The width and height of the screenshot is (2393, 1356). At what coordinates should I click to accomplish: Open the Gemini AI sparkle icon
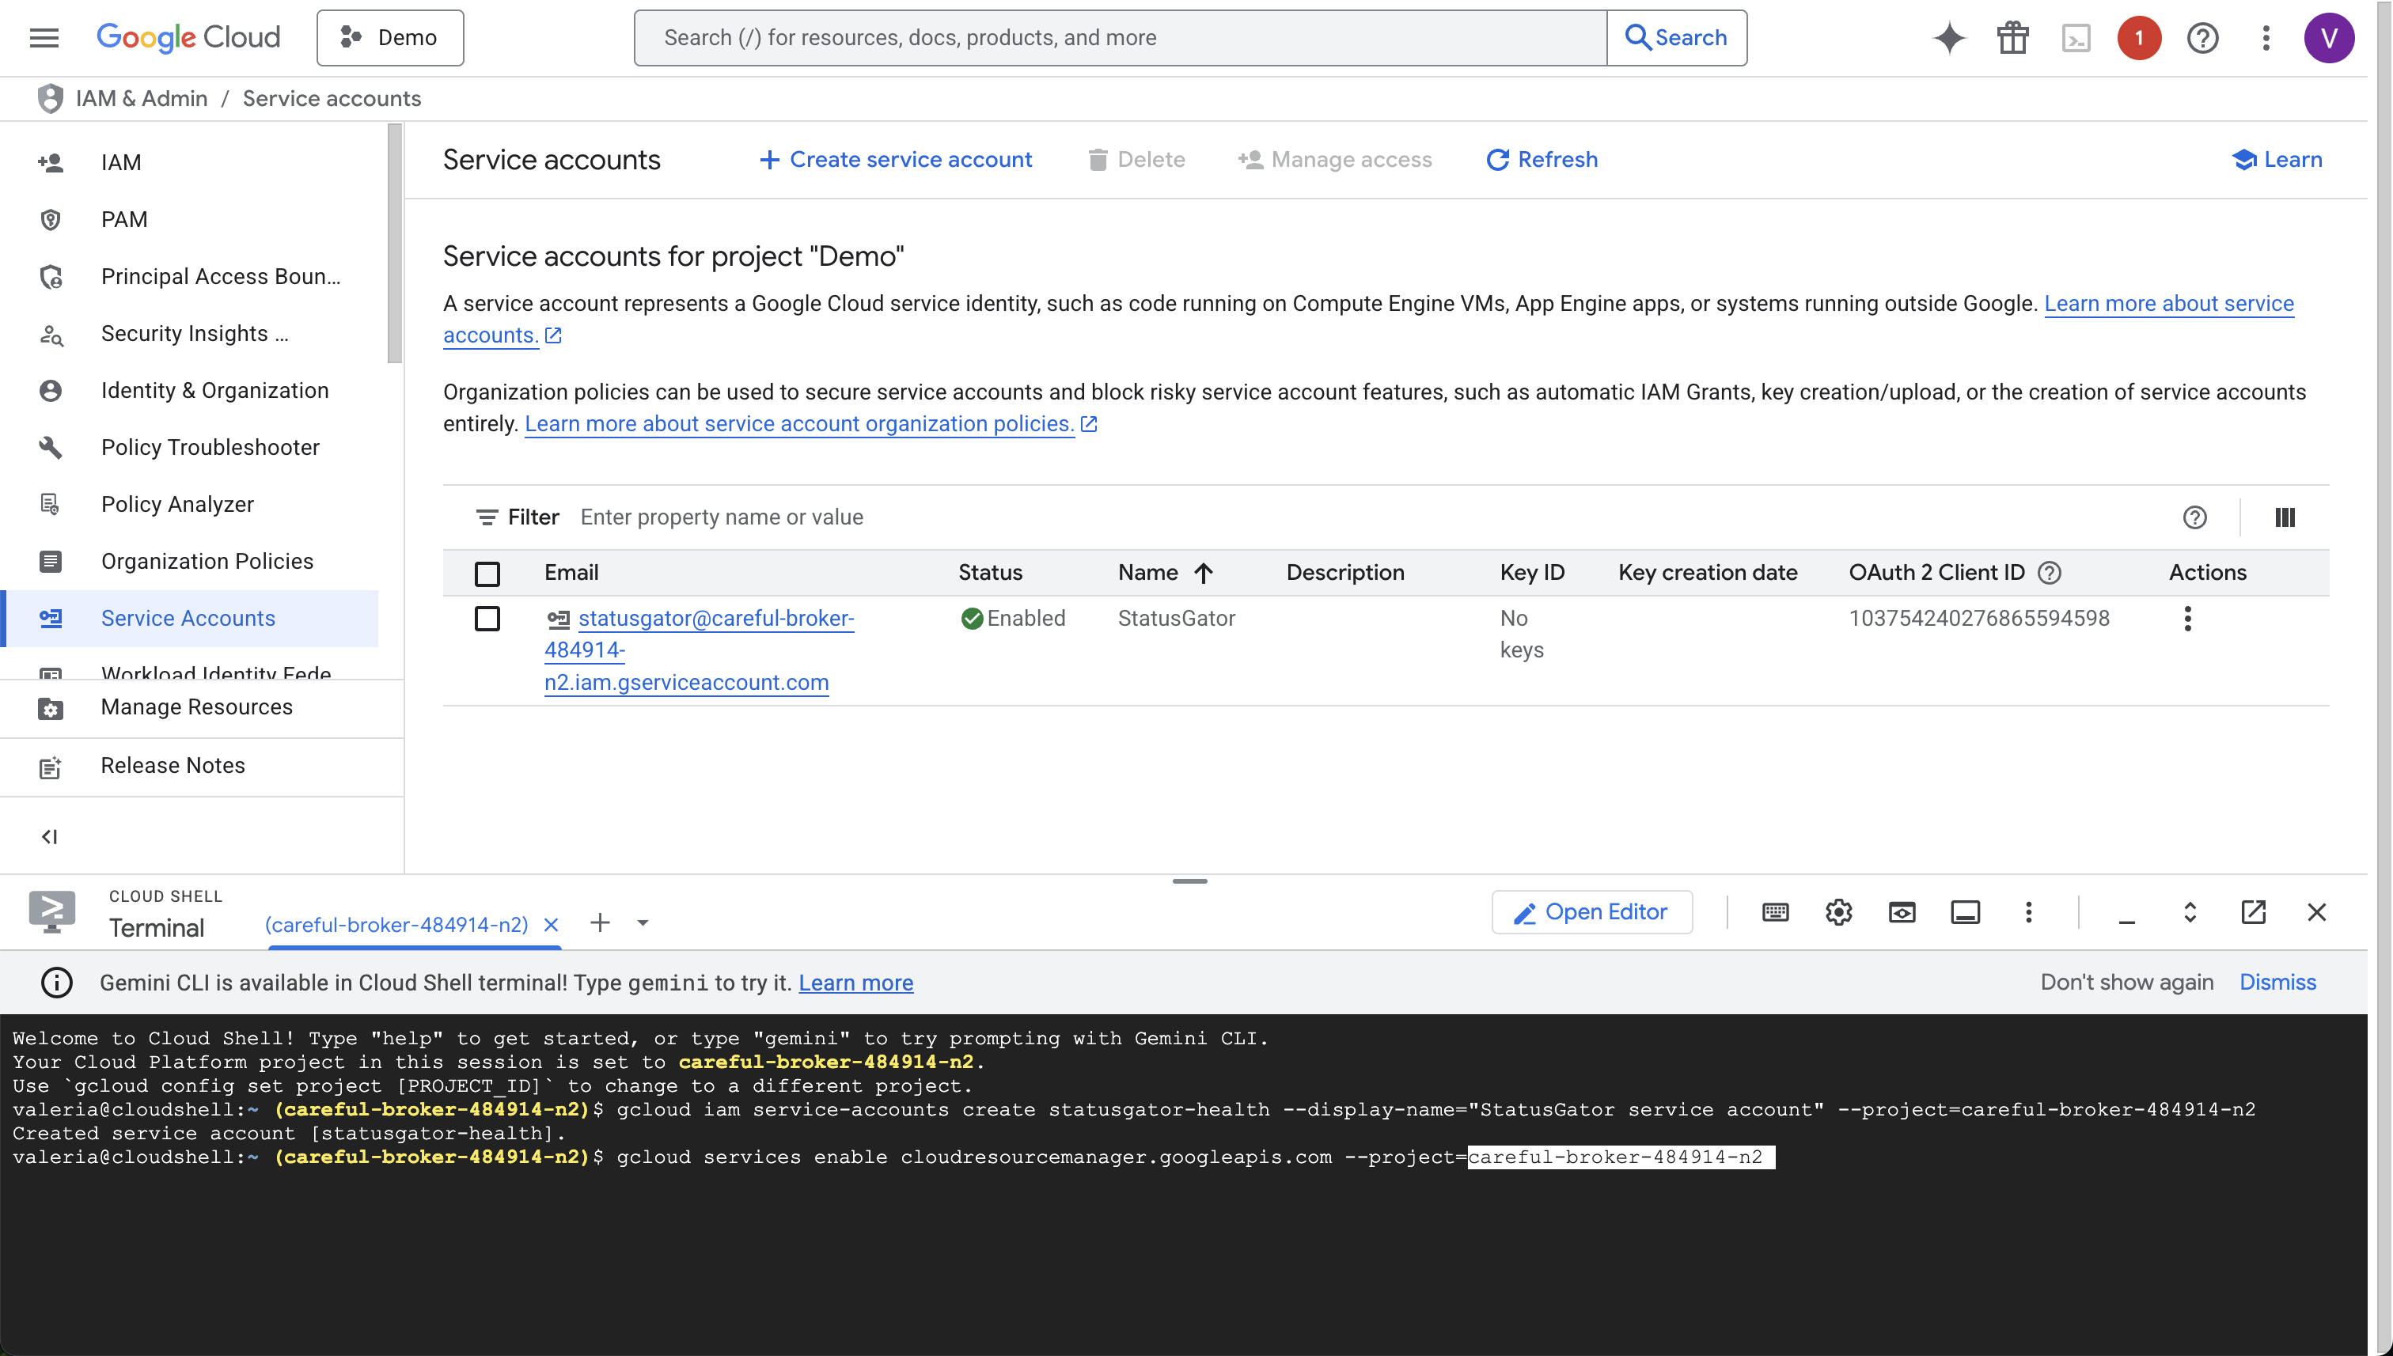1949,38
